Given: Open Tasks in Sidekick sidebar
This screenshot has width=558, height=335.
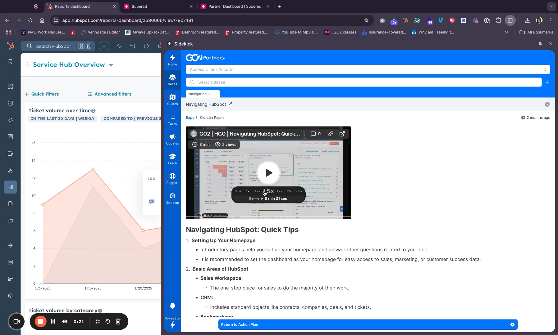Looking at the screenshot, I should coord(172,119).
